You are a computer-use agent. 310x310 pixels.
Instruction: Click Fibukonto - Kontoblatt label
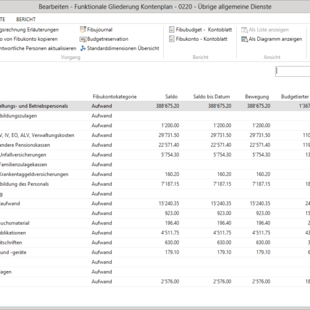click(x=201, y=39)
